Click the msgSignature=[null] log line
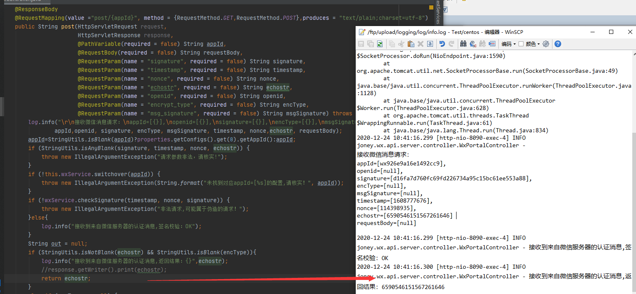The height and width of the screenshot is (294, 636). coord(390,193)
